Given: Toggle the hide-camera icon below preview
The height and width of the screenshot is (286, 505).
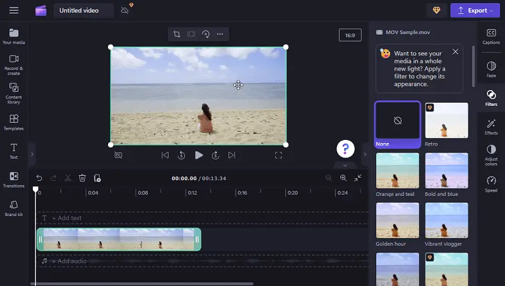Looking at the screenshot, I should 119,155.
